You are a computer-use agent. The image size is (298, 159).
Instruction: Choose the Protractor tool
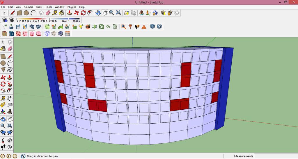click(x=3, y=105)
